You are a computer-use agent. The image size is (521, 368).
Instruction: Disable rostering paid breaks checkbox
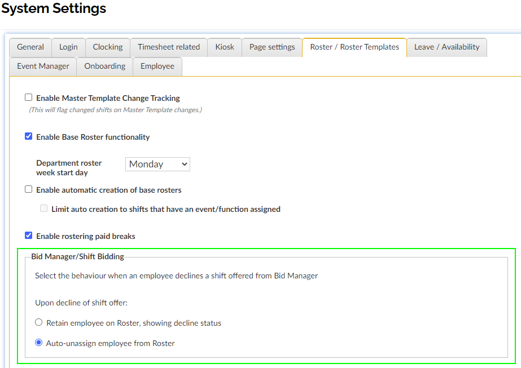click(29, 236)
